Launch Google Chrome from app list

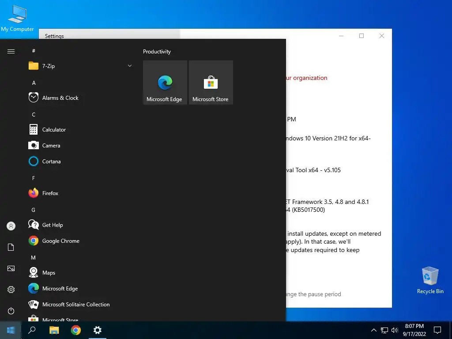80,241
